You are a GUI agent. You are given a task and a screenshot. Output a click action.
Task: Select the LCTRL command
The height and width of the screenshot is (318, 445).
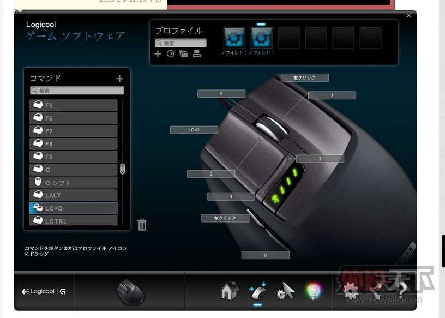point(74,220)
